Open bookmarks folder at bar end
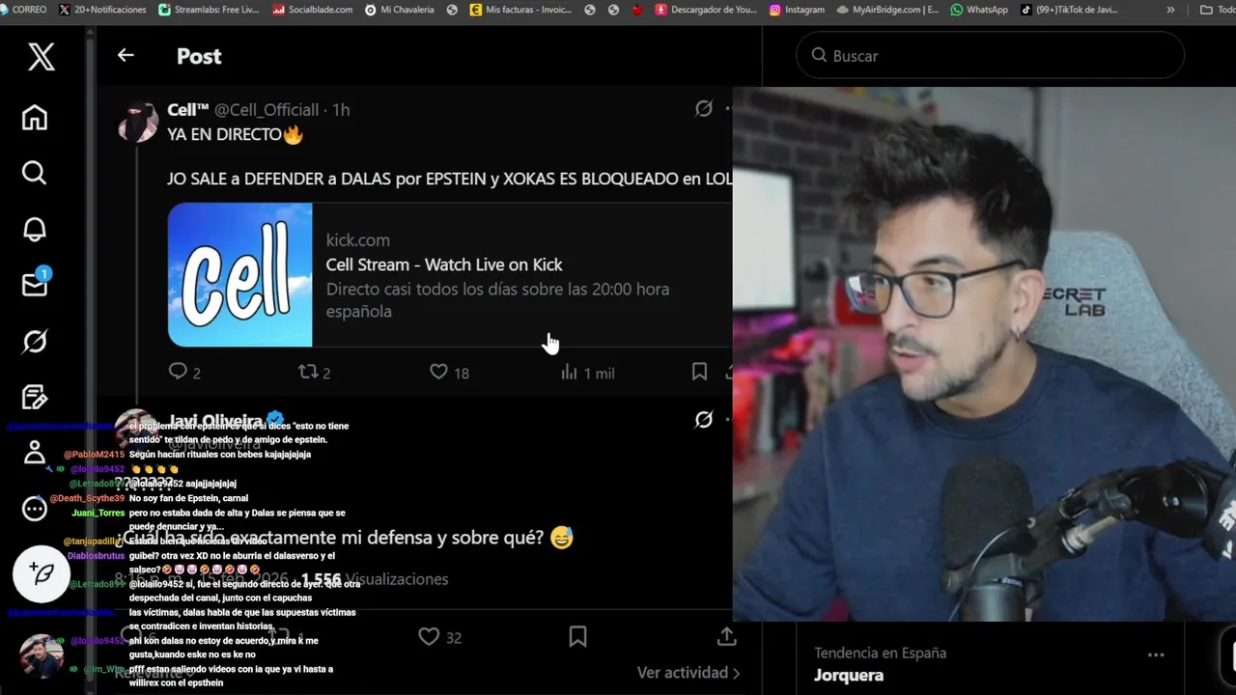 click(x=1216, y=10)
